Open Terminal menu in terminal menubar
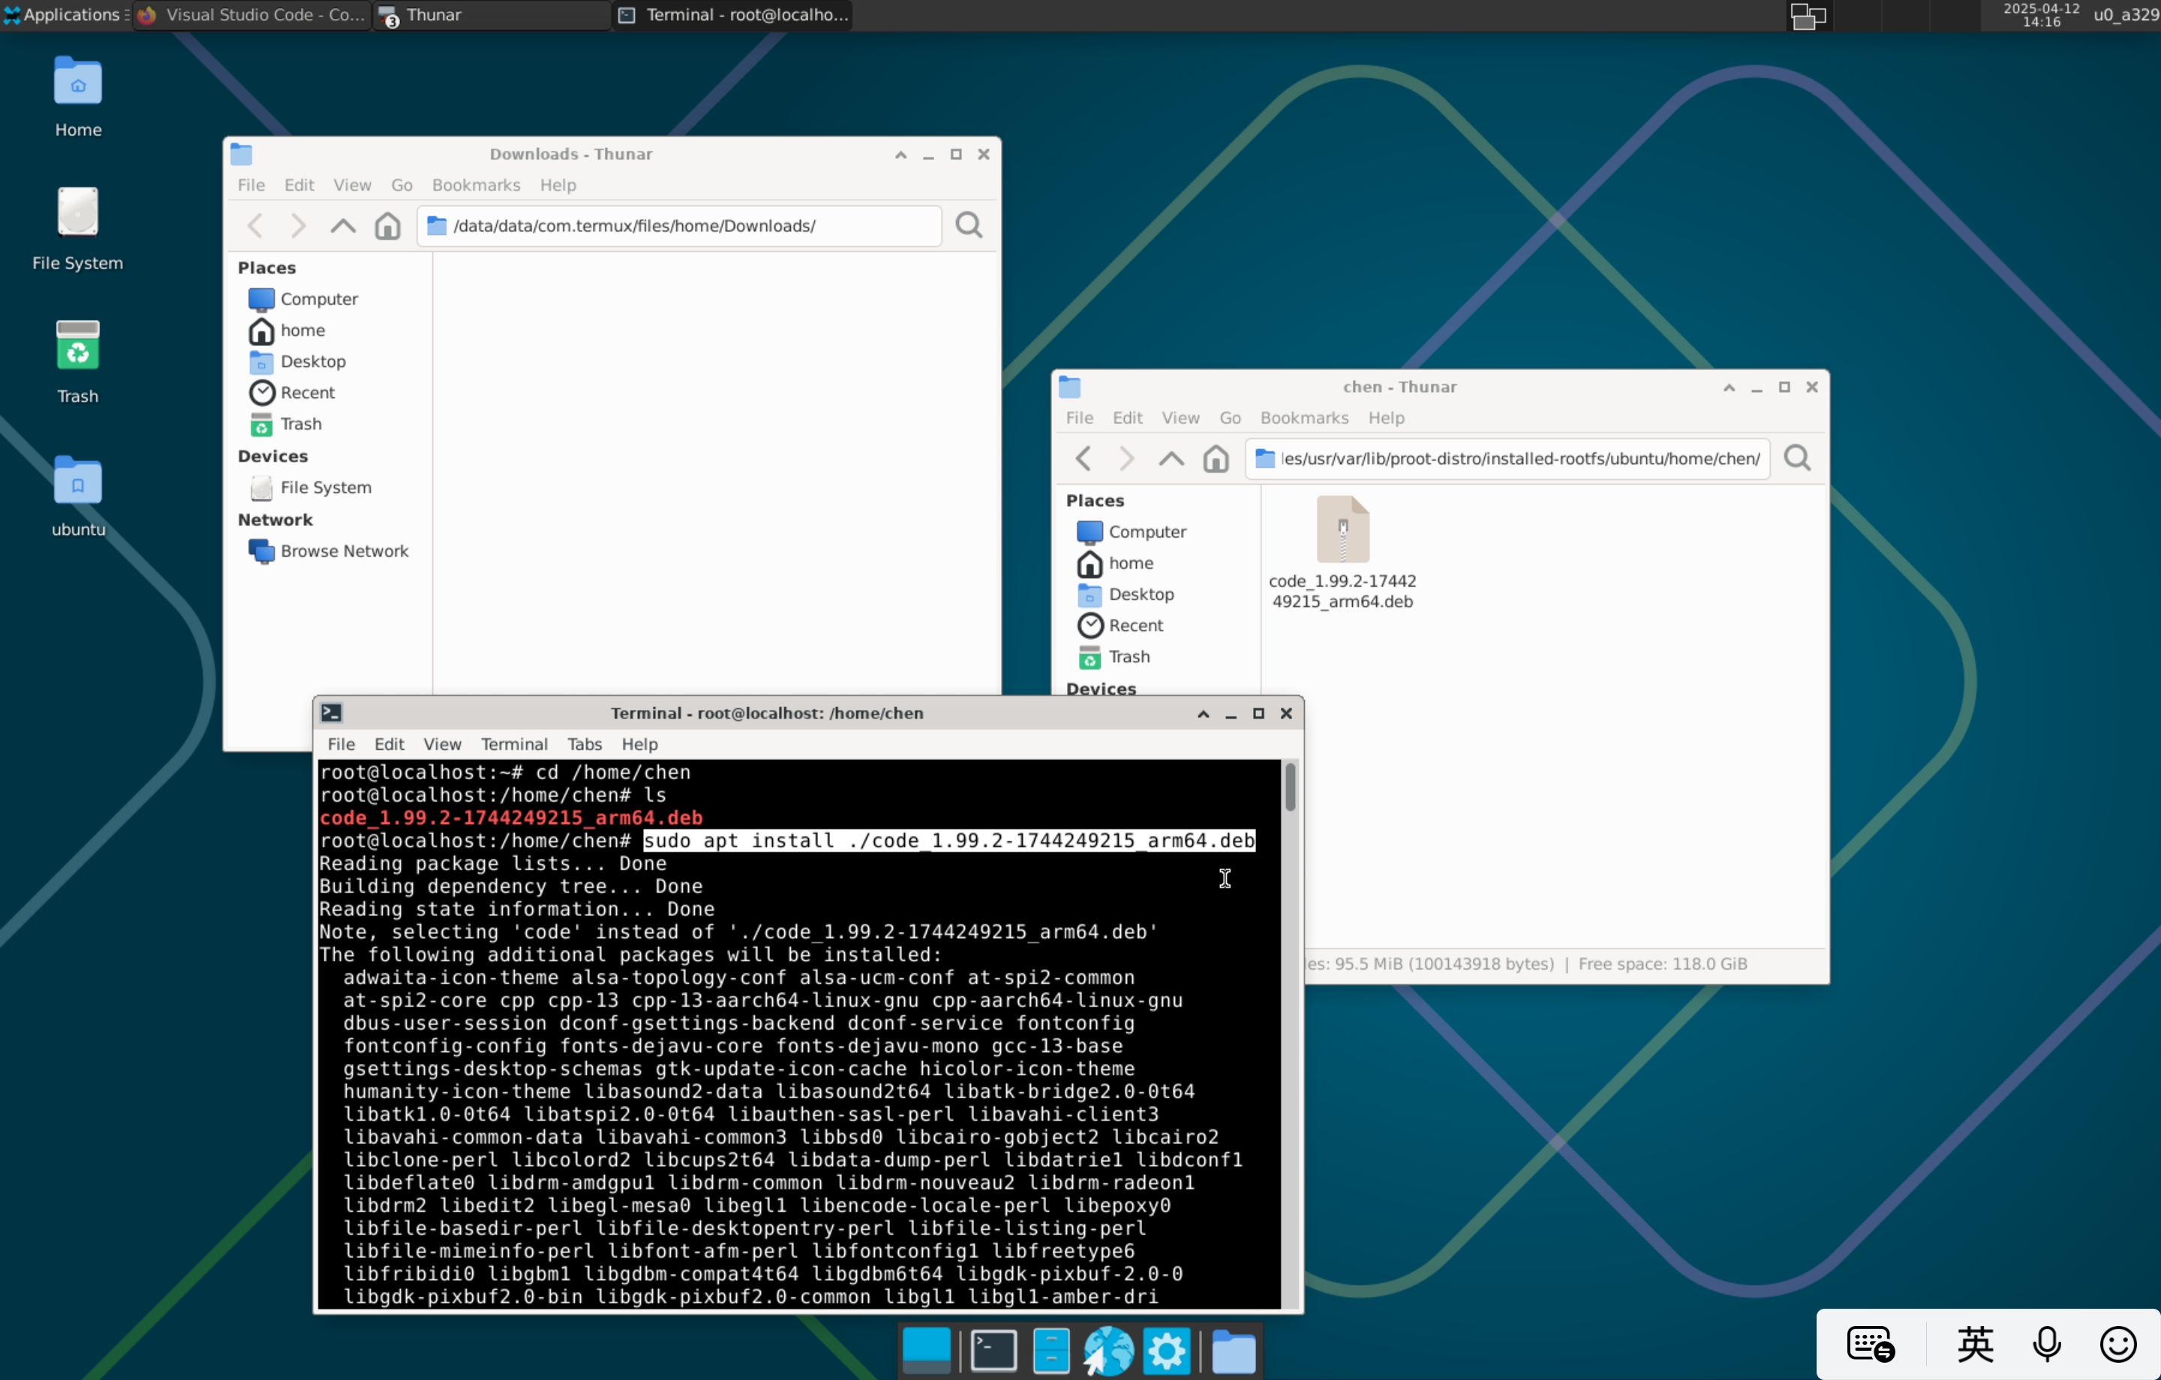 click(x=513, y=744)
